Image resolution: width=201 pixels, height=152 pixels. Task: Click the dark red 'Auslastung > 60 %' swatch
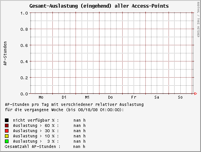[6, 125]
